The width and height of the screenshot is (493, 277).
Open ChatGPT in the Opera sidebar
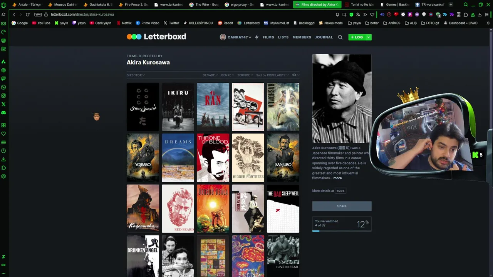[x=3, y=70]
